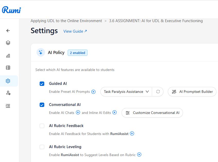
Task: Click the AI Policy heading
Action: pyautogui.click(x=56, y=52)
